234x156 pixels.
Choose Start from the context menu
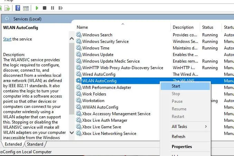click(x=176, y=86)
